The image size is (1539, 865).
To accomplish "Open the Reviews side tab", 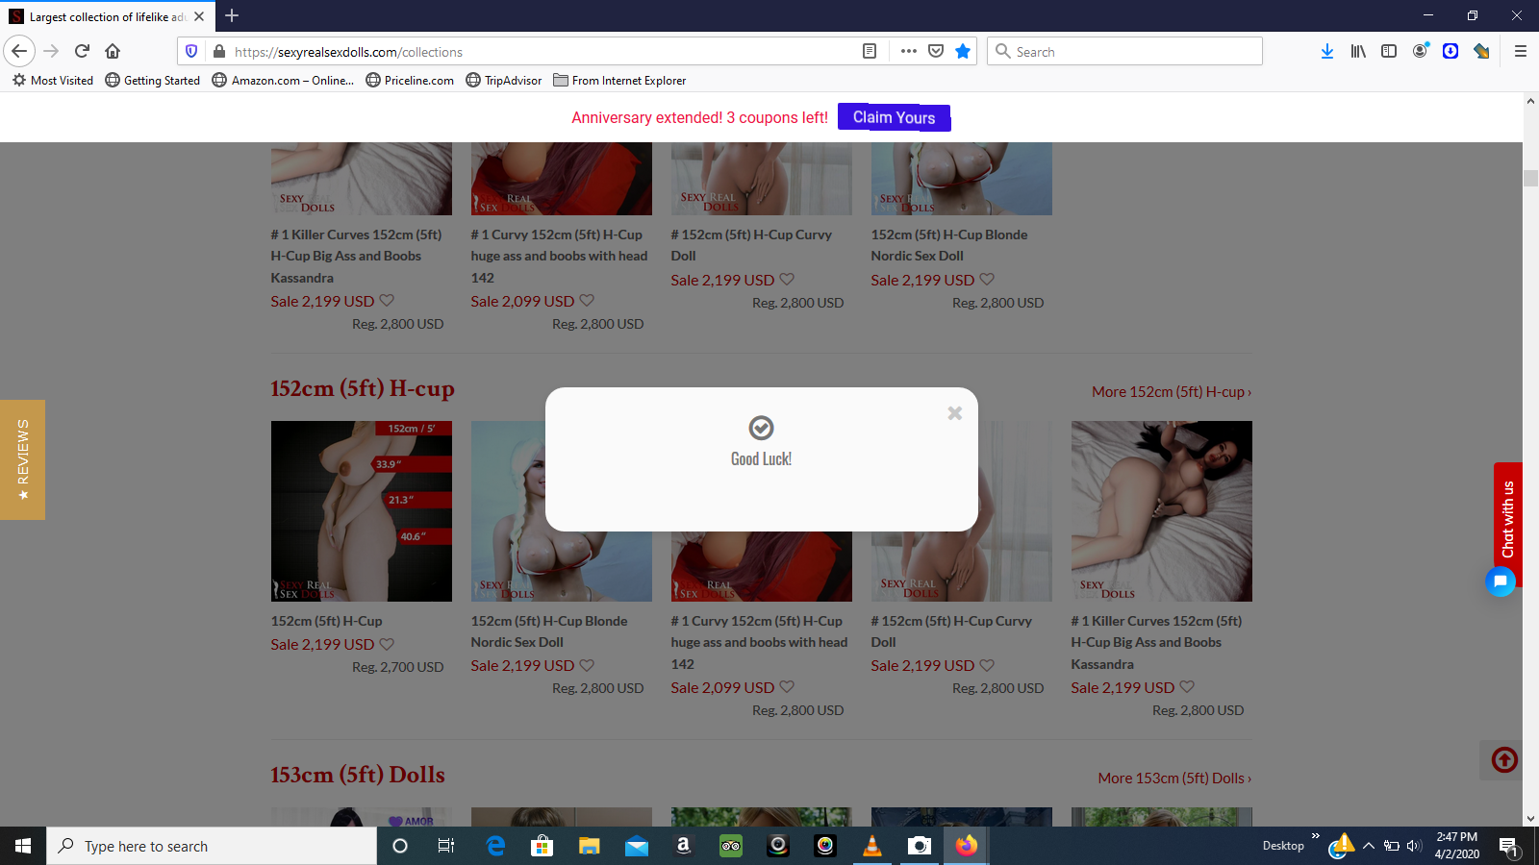I will (22, 459).
